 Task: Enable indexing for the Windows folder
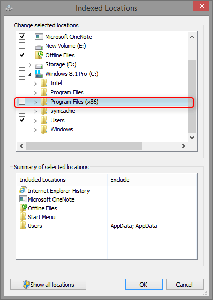click(22, 129)
